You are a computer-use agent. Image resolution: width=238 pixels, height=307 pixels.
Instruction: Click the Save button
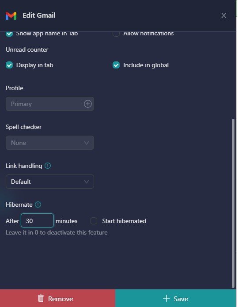(176, 298)
